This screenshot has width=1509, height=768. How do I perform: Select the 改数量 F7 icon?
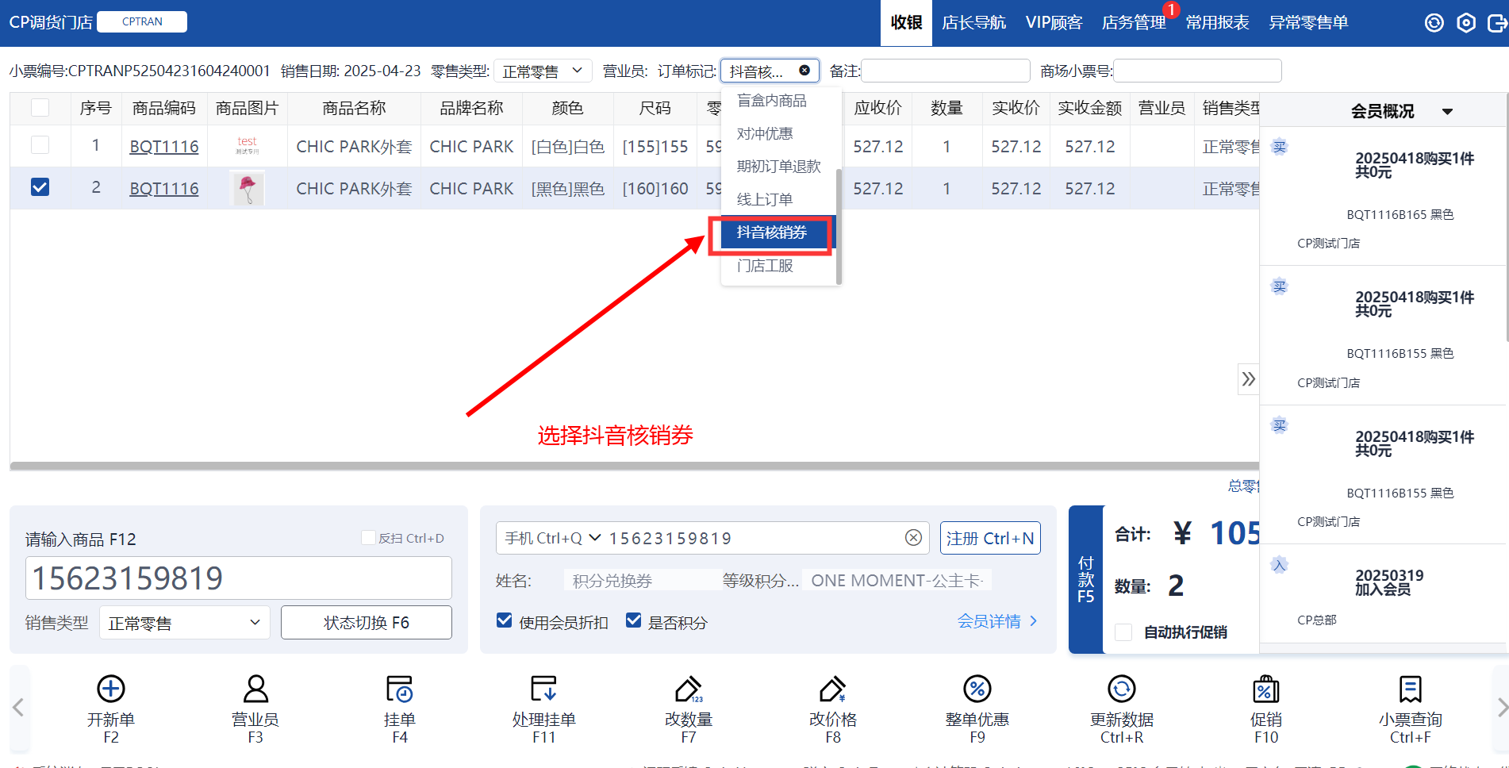pyautogui.click(x=688, y=689)
